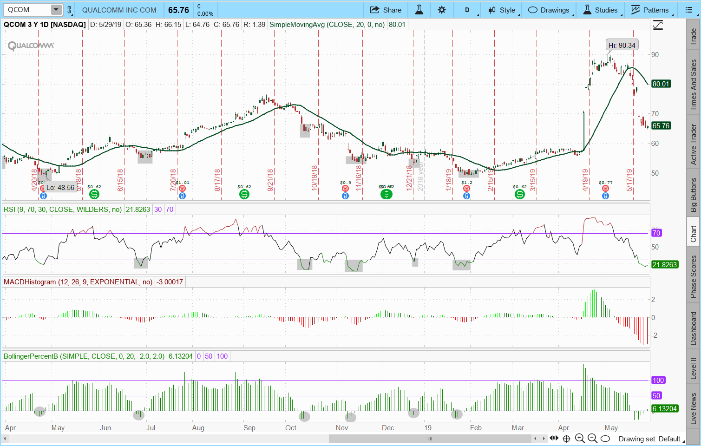Switch to the Times And Sales tab
This screenshot has height=446, width=701.
693,85
